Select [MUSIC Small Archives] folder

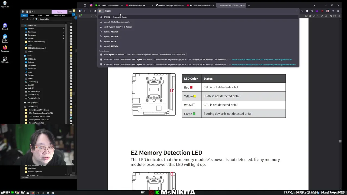click(x=36, y=42)
